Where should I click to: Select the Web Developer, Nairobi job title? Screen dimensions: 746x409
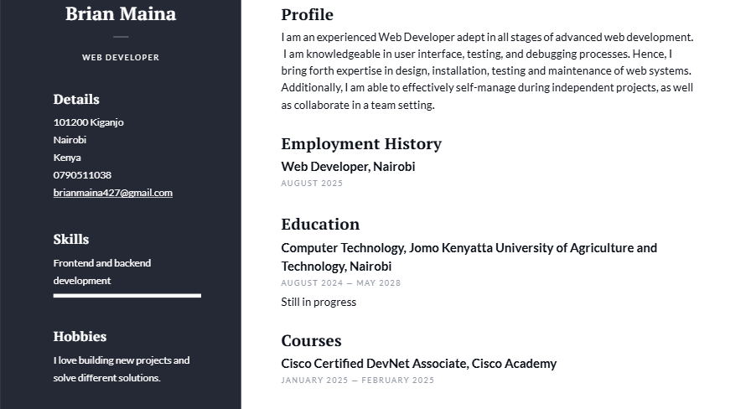point(348,167)
